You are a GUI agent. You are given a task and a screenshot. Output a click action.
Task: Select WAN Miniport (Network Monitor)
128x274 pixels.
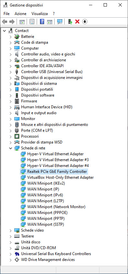coord(56,207)
